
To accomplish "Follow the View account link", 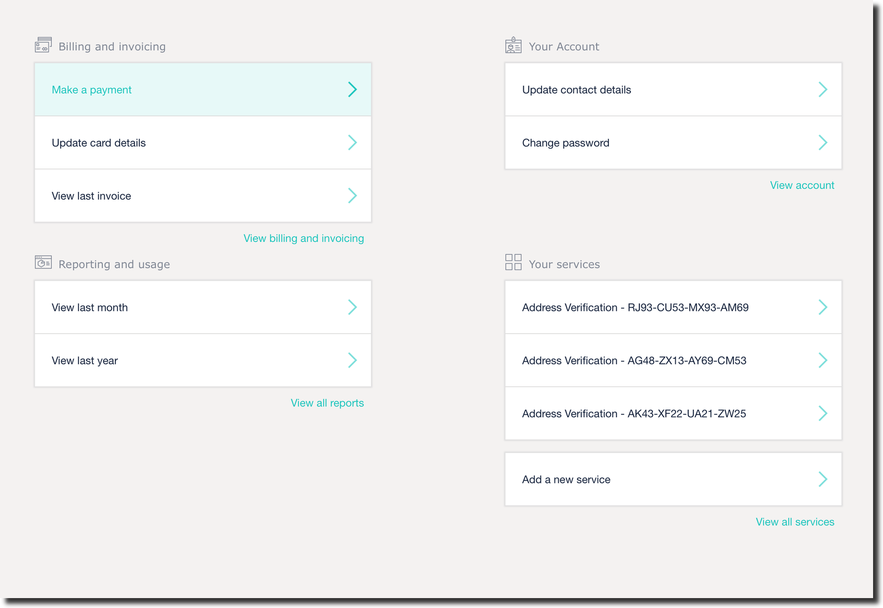I will pyautogui.click(x=801, y=185).
